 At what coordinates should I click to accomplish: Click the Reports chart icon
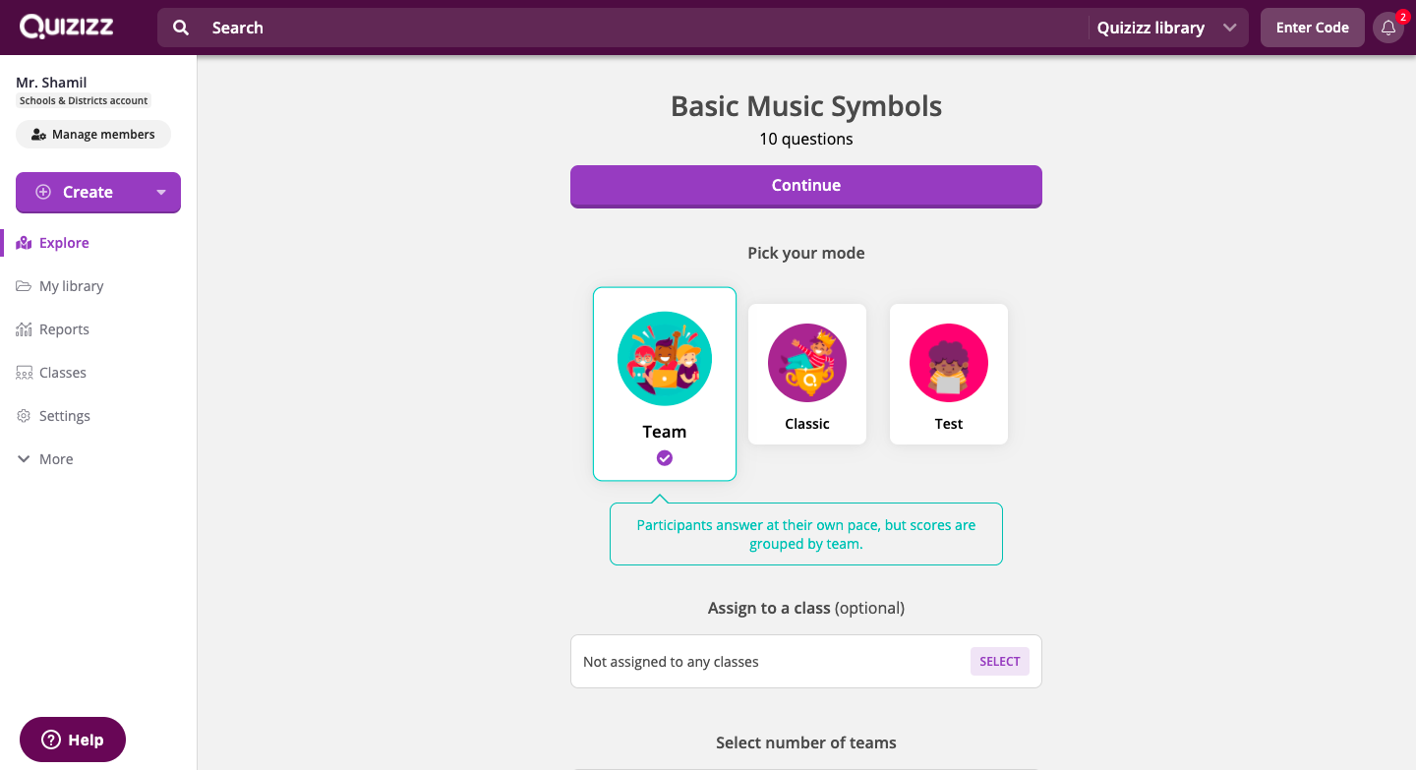tap(24, 329)
